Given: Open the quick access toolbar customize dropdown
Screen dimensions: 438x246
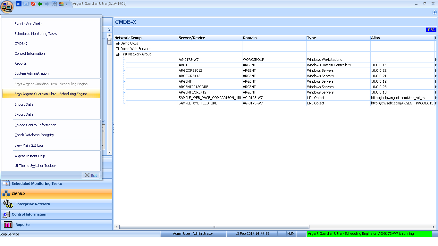Looking at the screenshot, I should [67, 4].
